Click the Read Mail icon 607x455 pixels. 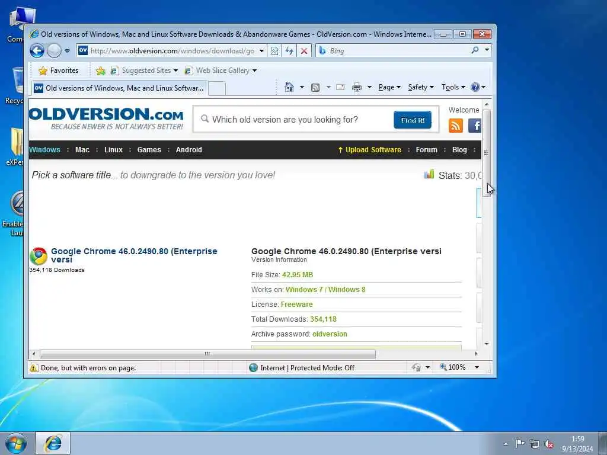(x=340, y=88)
